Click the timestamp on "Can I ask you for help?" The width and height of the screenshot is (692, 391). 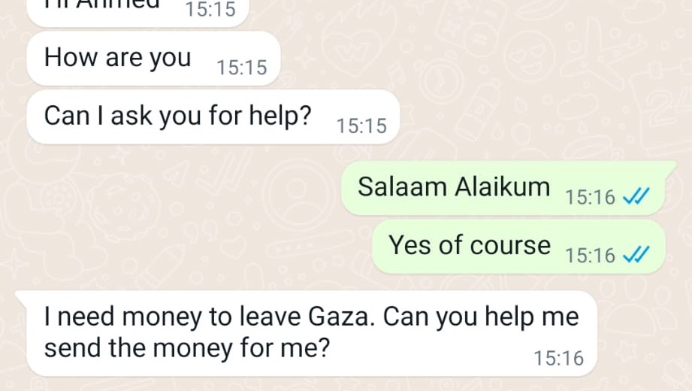coord(361,126)
